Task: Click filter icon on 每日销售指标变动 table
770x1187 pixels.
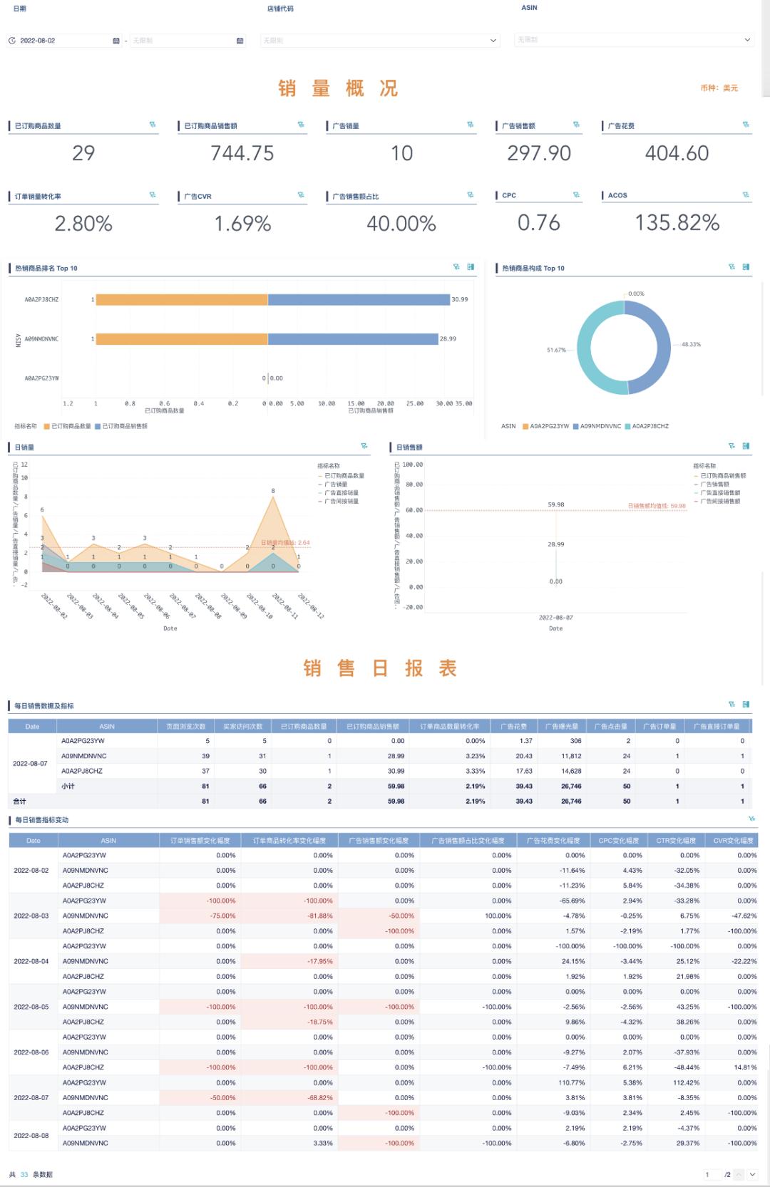Action: [751, 819]
